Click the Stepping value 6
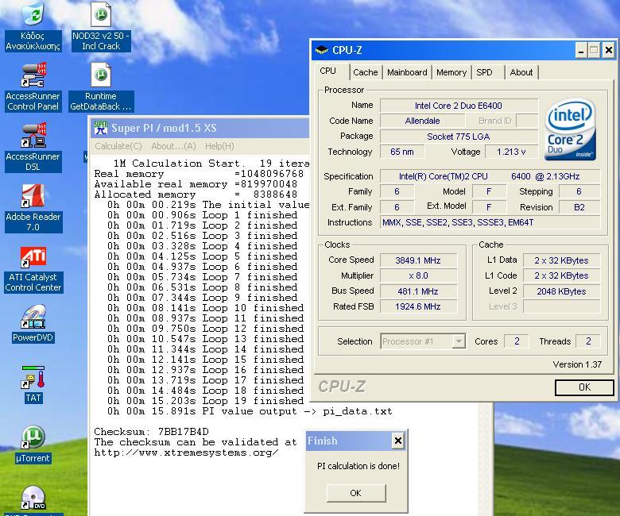Screen dimensions: 620x516 (x=579, y=191)
